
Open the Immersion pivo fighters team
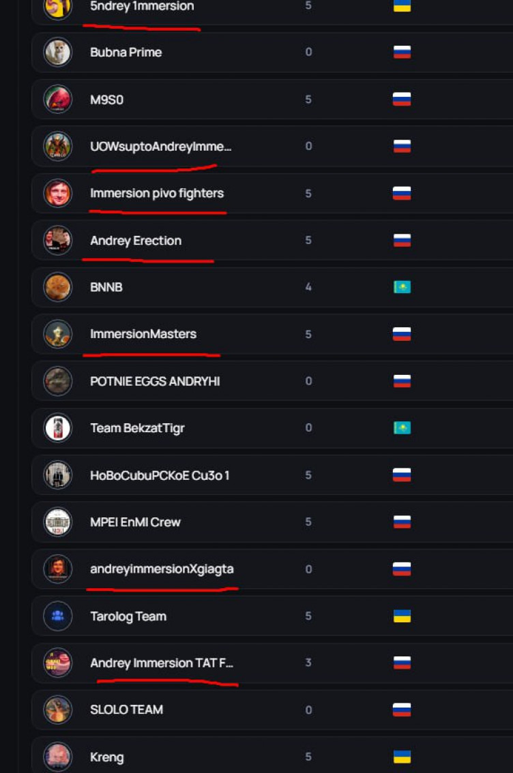pos(157,194)
